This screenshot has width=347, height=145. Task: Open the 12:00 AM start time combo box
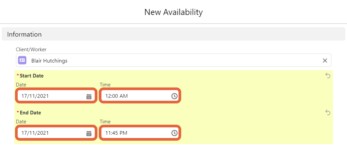tap(140, 96)
